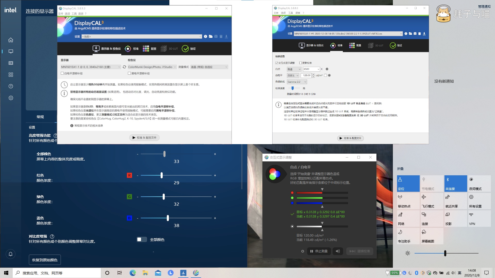
Task: Click the archive profile icon in right DisplayCAL window
Action: point(415,34)
